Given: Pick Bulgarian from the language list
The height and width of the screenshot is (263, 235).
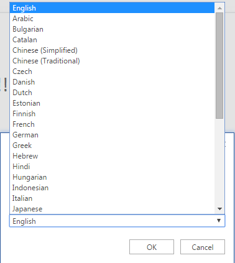Looking at the screenshot, I should click(x=112, y=29).
